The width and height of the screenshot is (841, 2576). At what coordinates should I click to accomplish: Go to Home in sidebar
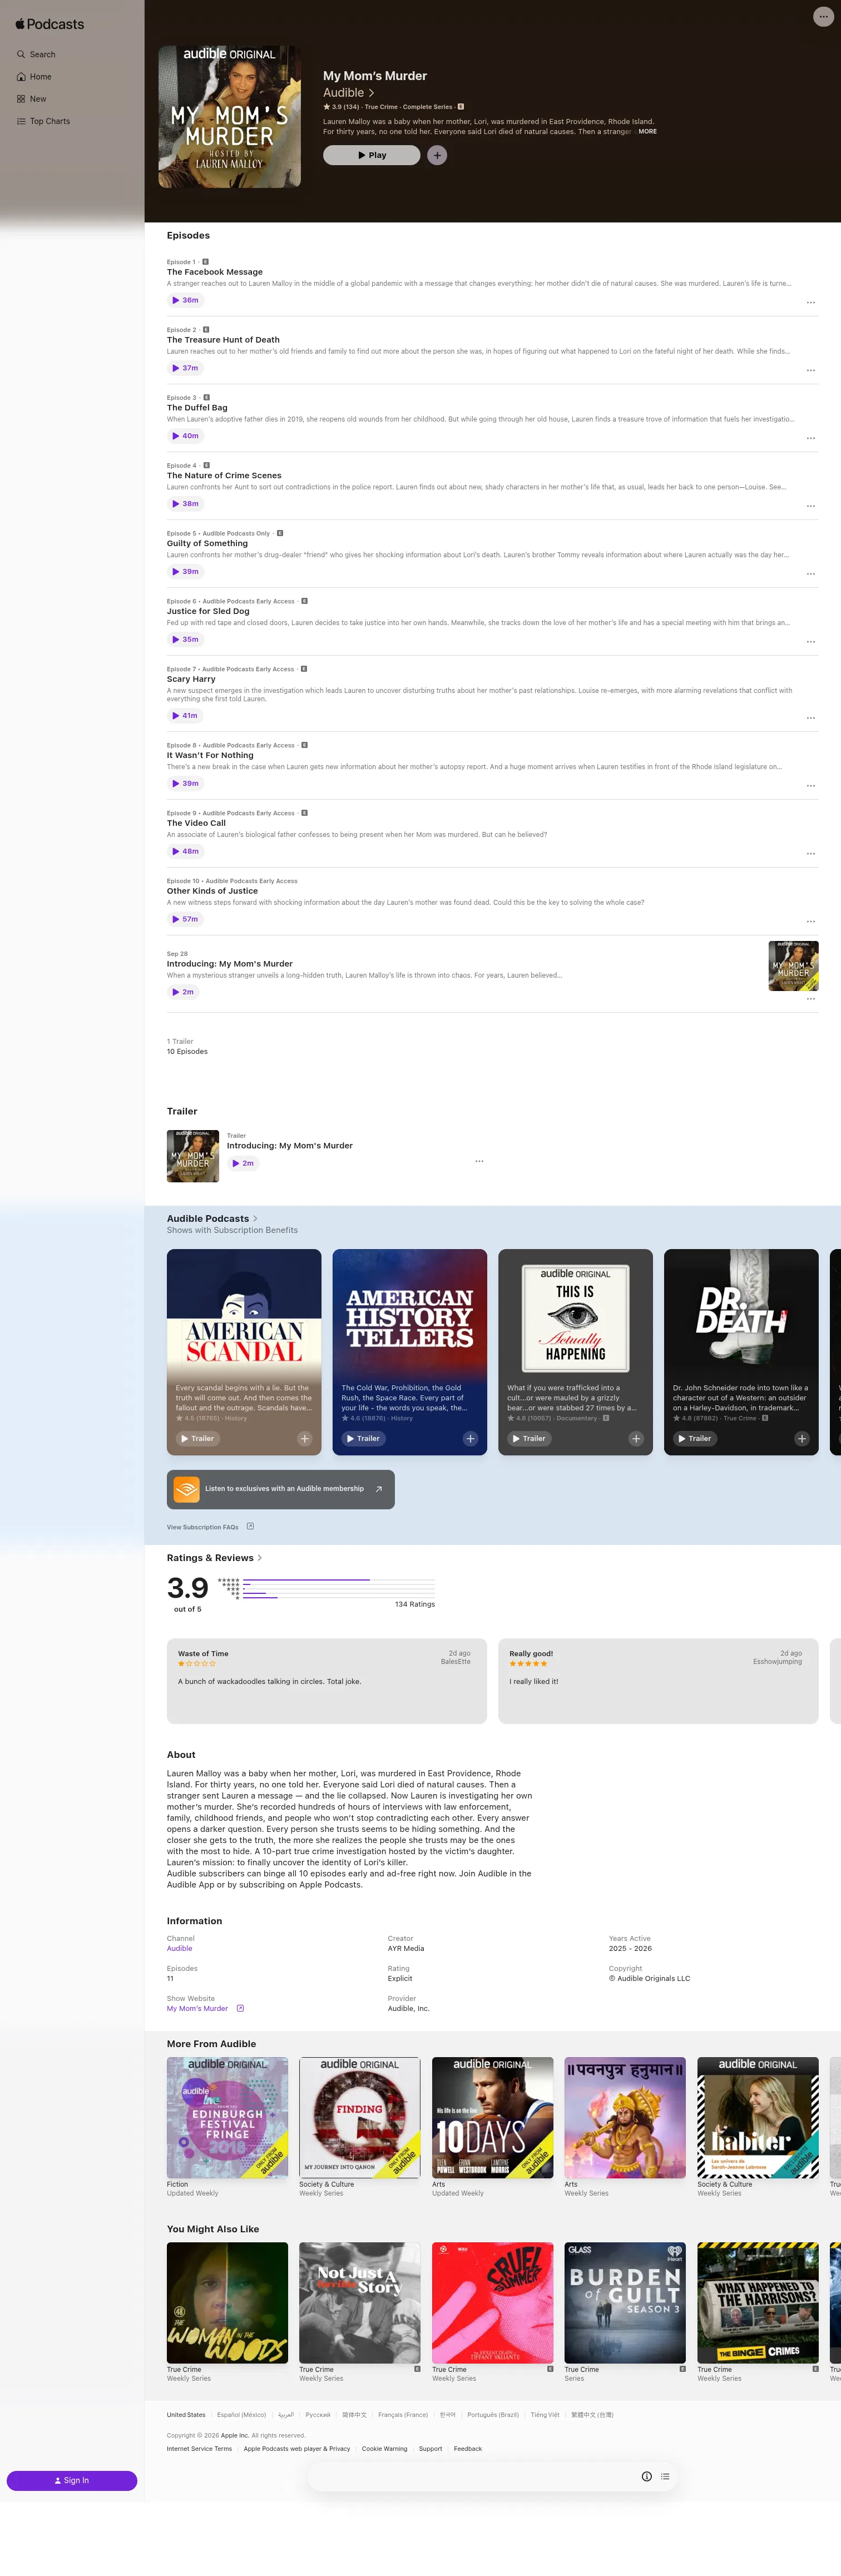pyautogui.click(x=34, y=77)
